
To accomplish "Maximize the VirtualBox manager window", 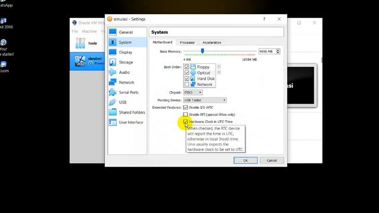I will 299,22.
